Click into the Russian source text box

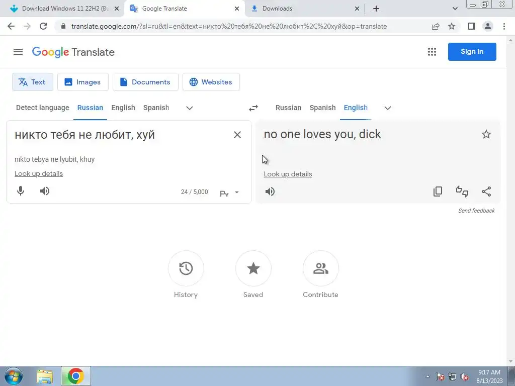pos(122,135)
